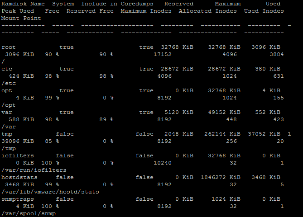Viewport: 303px width, 217px height.
Task: Click the /var/run/iofilters mount path
Action: coord(34,170)
